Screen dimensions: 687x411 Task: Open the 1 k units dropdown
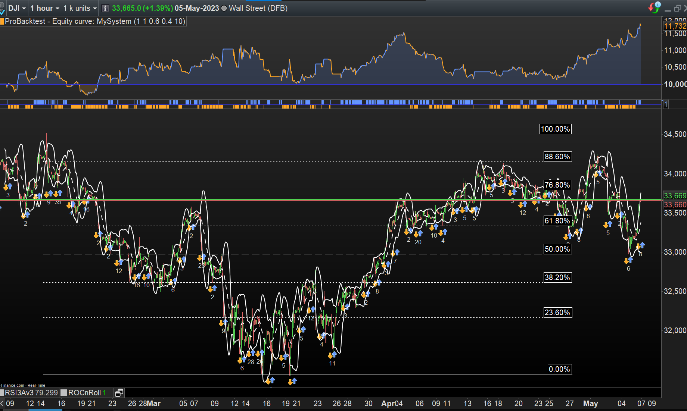[x=80, y=8]
